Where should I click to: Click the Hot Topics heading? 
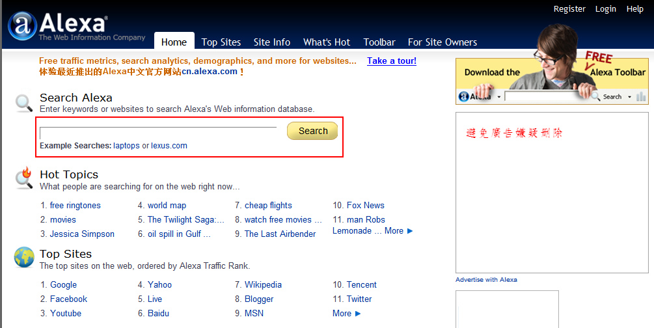(69, 174)
